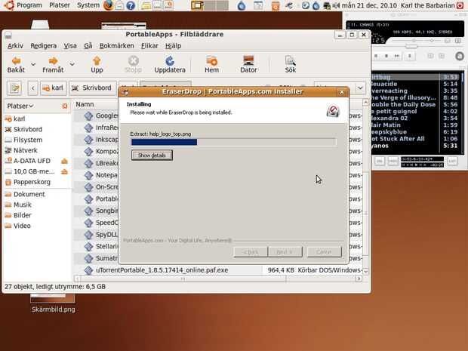Eject the 10,0 GB media volume

[64, 171]
